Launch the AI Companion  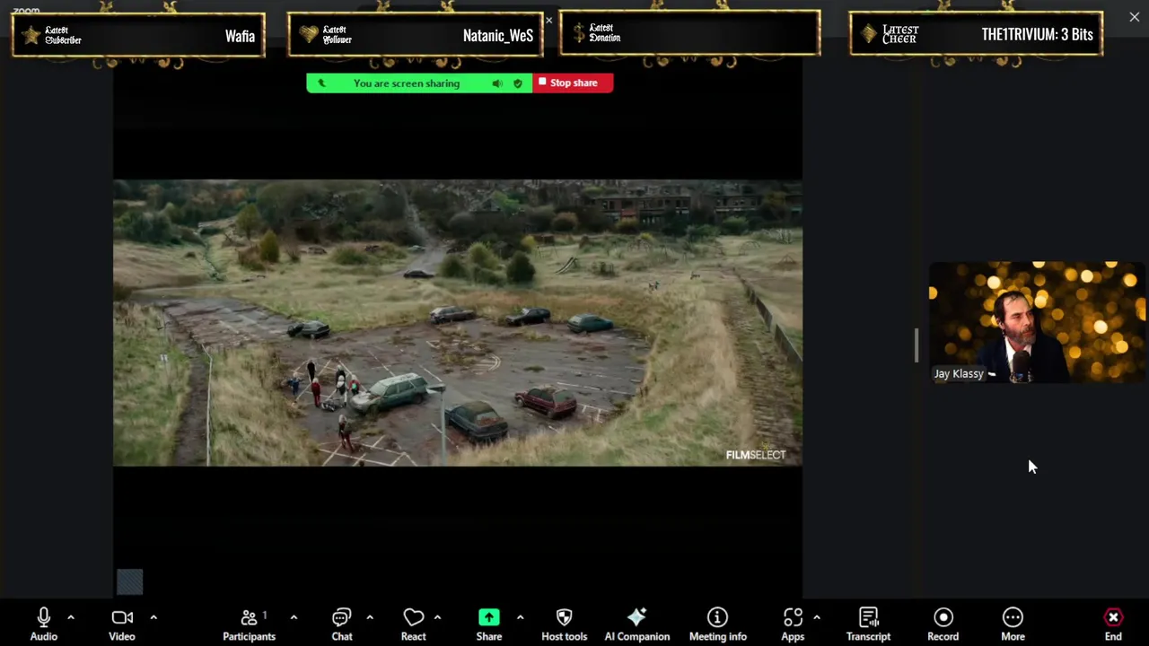(x=637, y=624)
